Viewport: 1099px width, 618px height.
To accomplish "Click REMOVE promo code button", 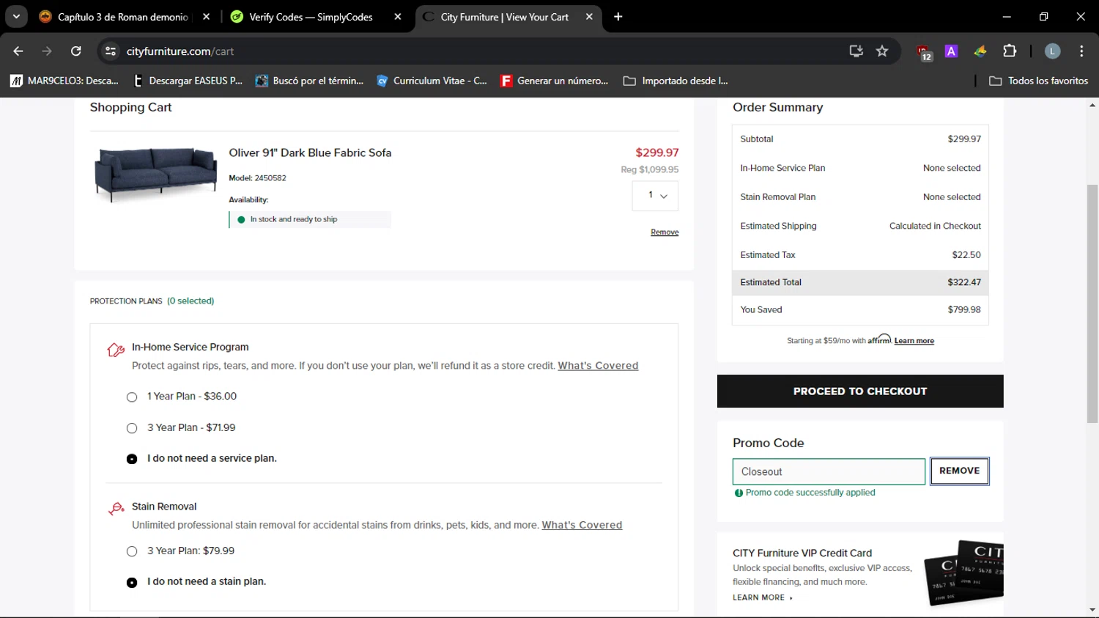I will 959,471.
